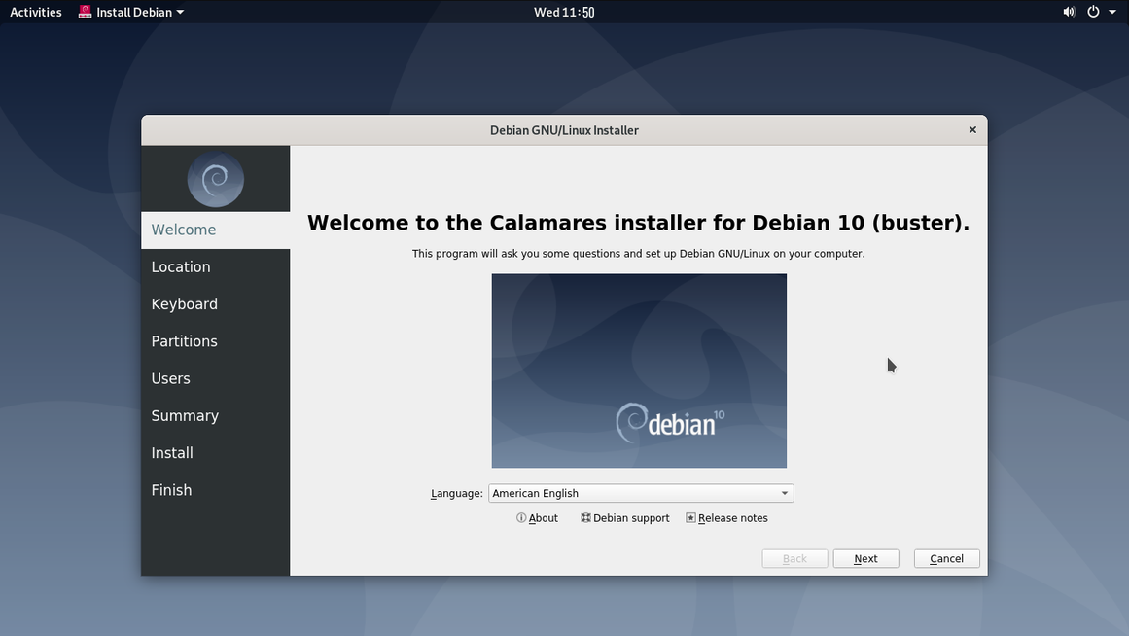This screenshot has height=636, width=1129.
Task: Select the Install step in sidebar
Action: tap(215, 453)
